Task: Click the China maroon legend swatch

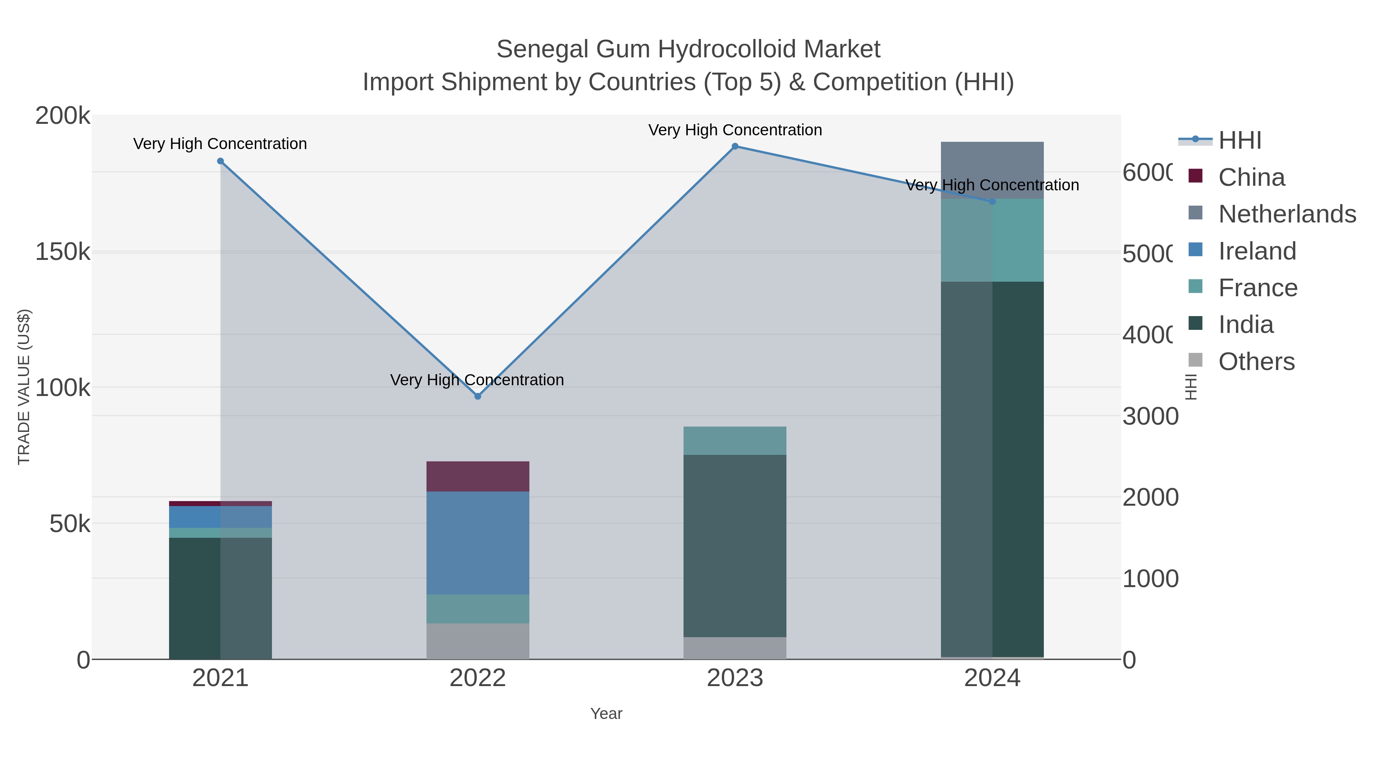Action: (x=1195, y=176)
